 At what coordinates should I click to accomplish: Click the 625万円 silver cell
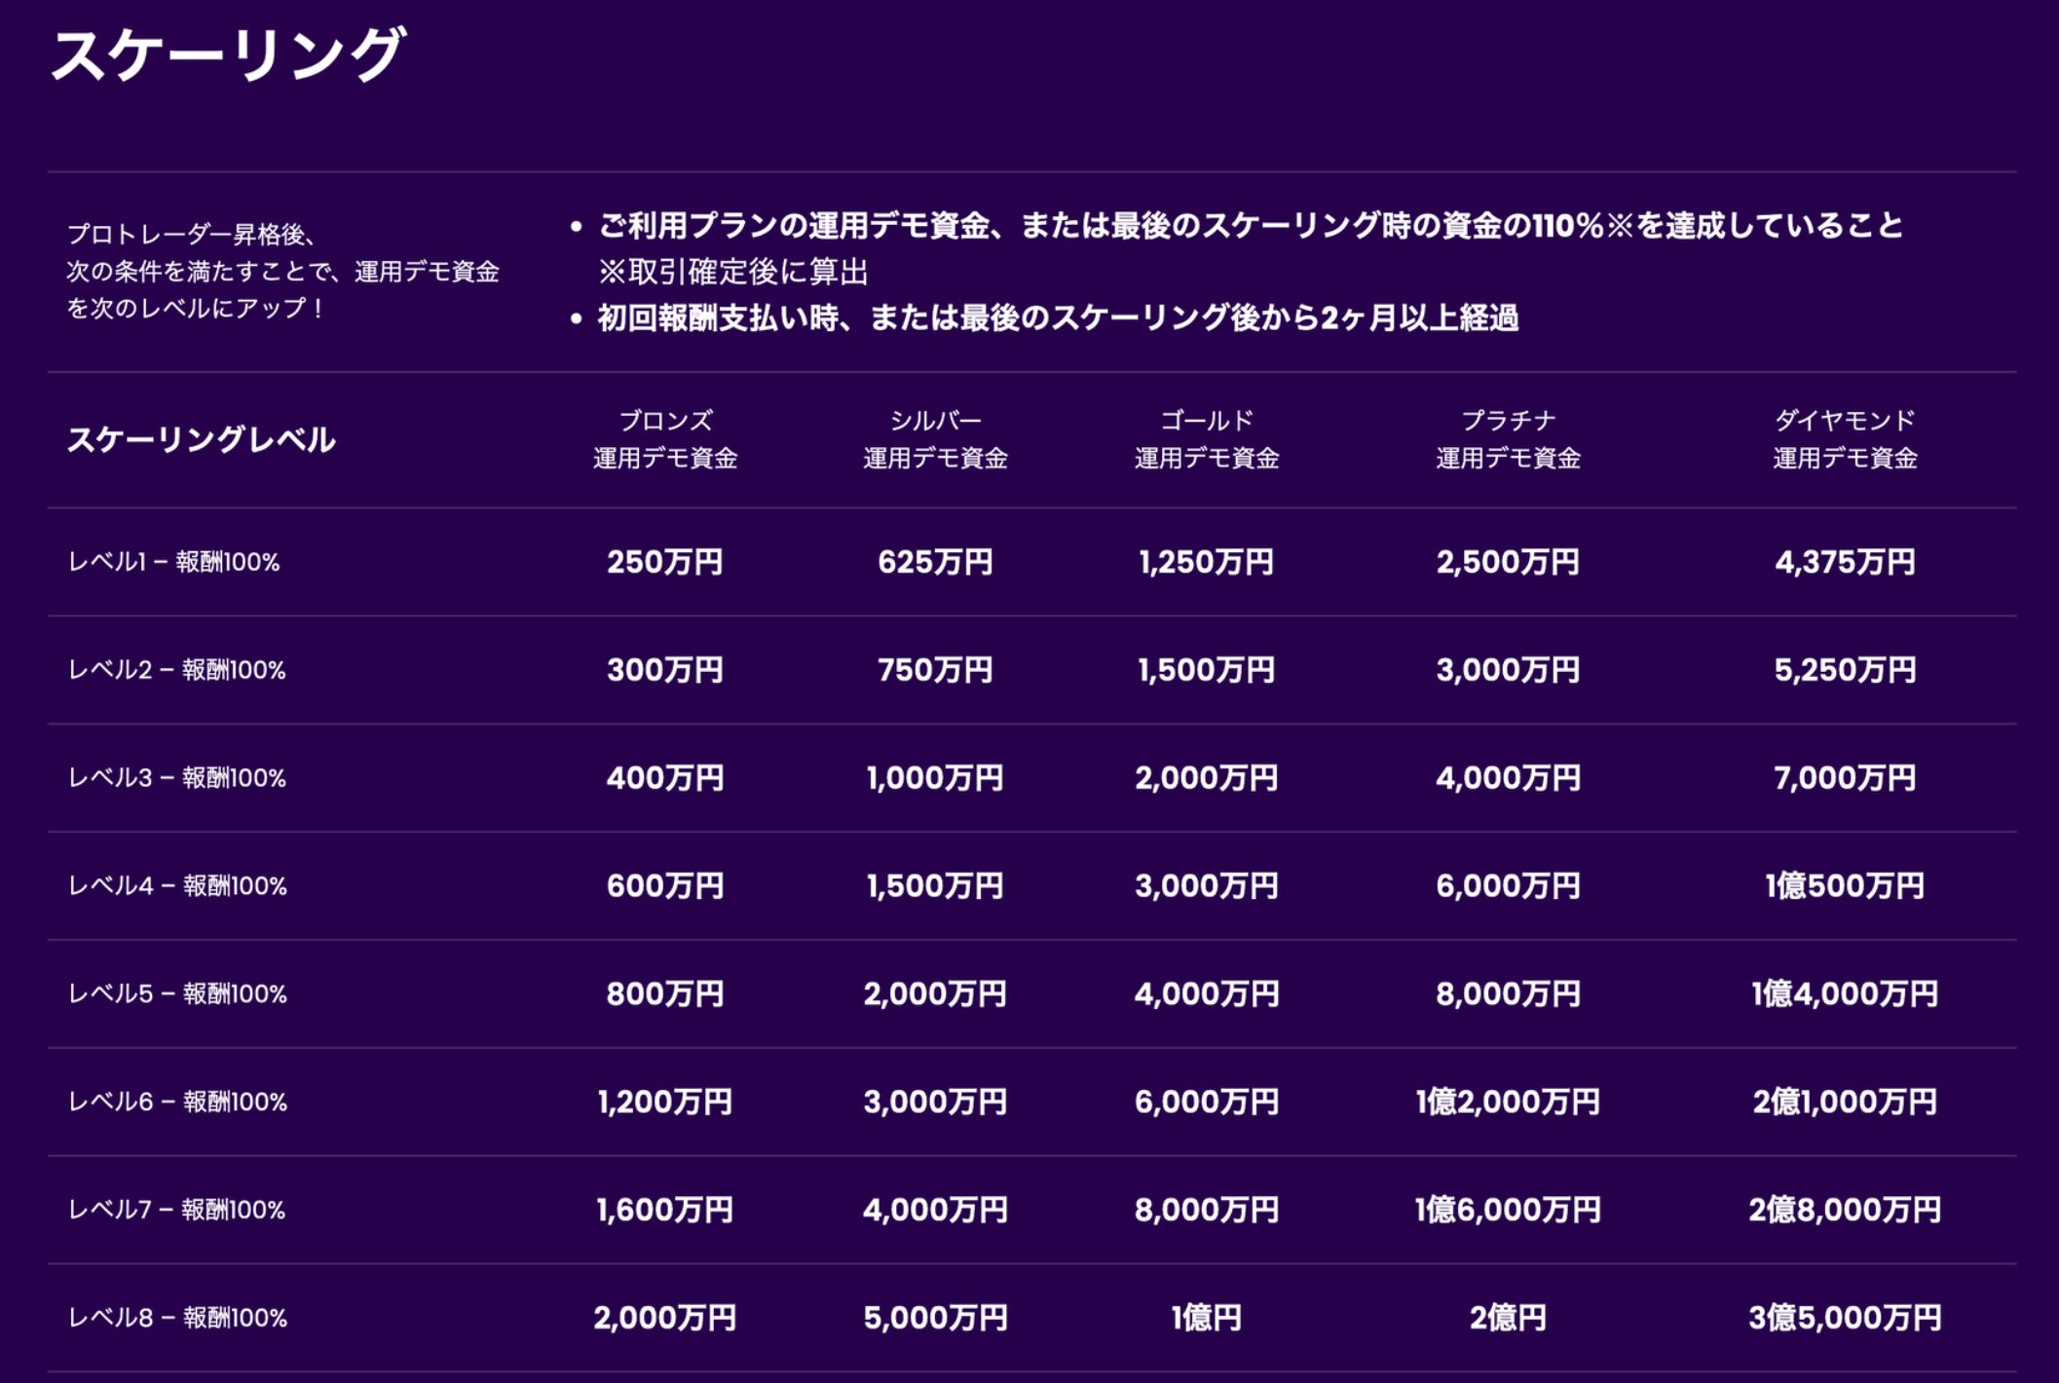click(x=935, y=562)
